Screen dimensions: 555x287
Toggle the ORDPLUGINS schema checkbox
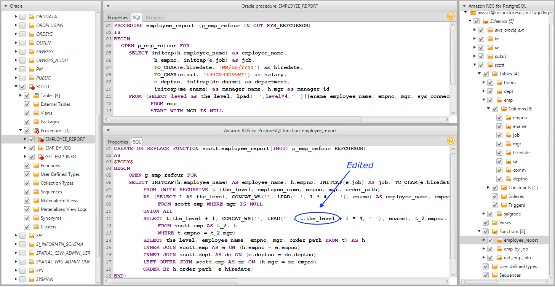coord(22,26)
